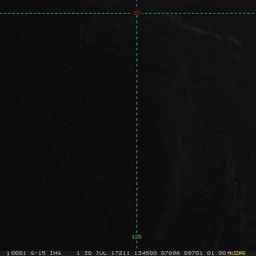This screenshot has width=256, height=256.
Task: Click the 17211 Julian date value
Action: (x=121, y=253)
